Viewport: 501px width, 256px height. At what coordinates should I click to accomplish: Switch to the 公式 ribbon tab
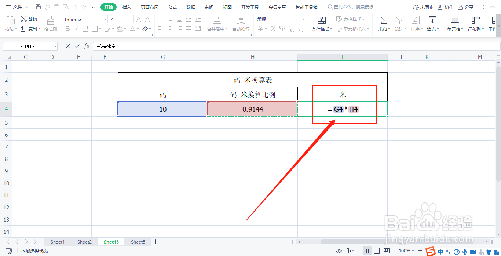click(172, 7)
